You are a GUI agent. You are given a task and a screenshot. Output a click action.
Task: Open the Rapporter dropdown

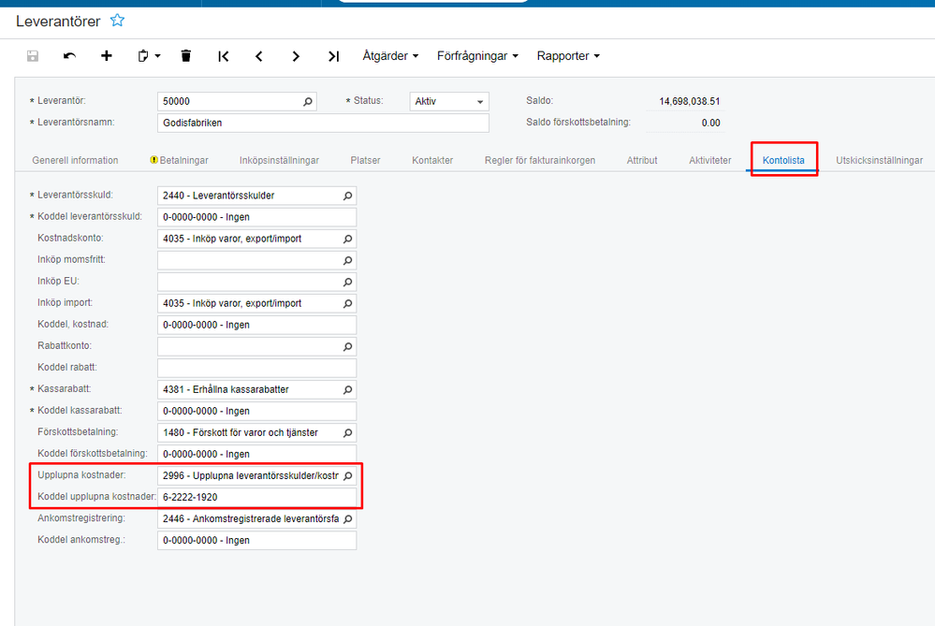click(567, 55)
